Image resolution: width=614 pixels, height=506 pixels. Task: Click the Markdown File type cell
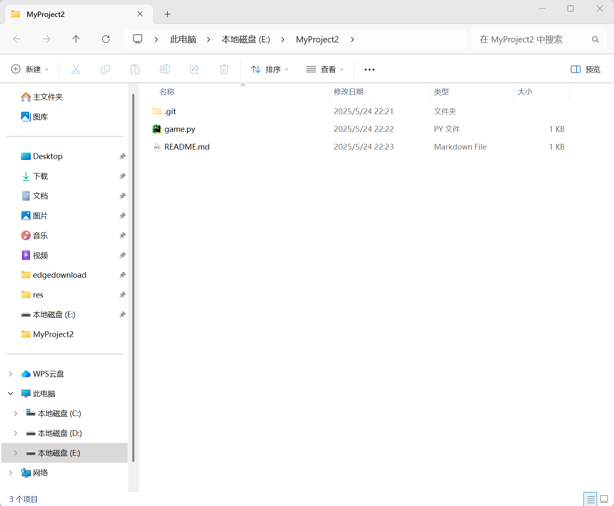[x=460, y=147]
